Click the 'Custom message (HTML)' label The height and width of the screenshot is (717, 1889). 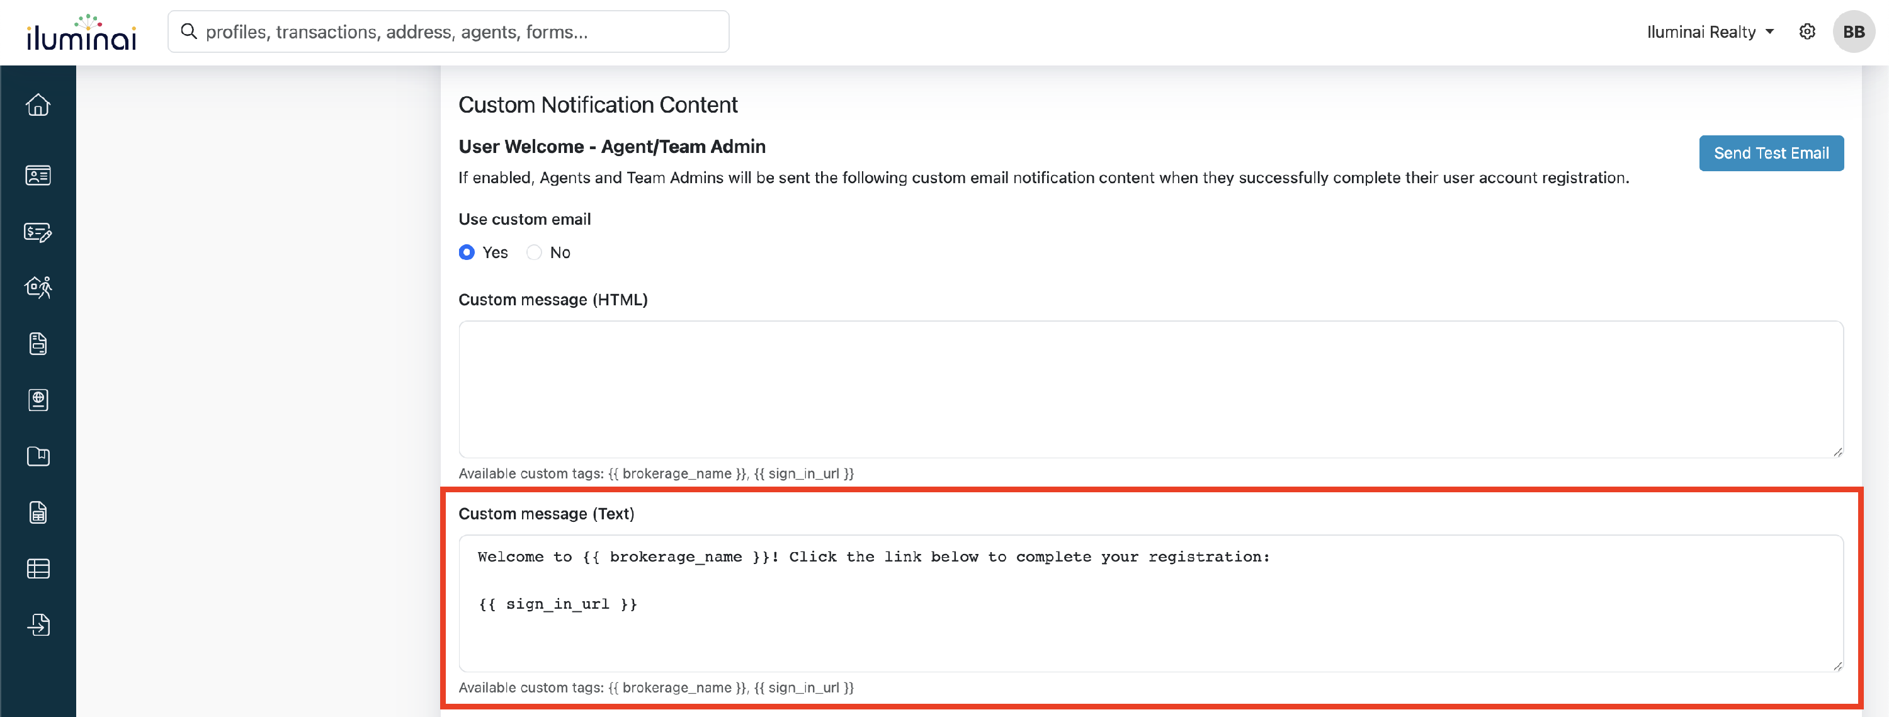(553, 300)
